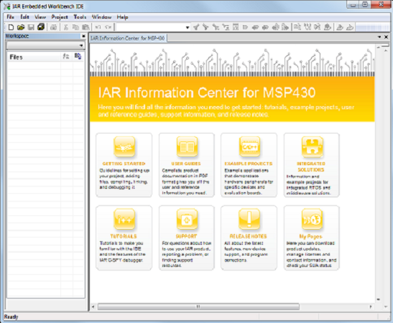Click the Open file folder icon

21,27
